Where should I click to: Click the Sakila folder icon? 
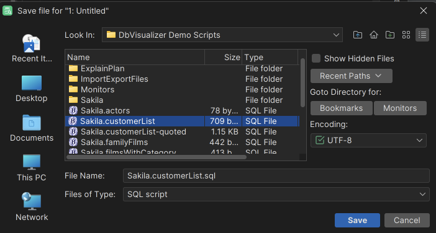point(73,100)
